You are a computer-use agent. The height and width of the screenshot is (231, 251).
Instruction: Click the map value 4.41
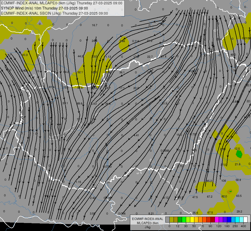[136, 135]
